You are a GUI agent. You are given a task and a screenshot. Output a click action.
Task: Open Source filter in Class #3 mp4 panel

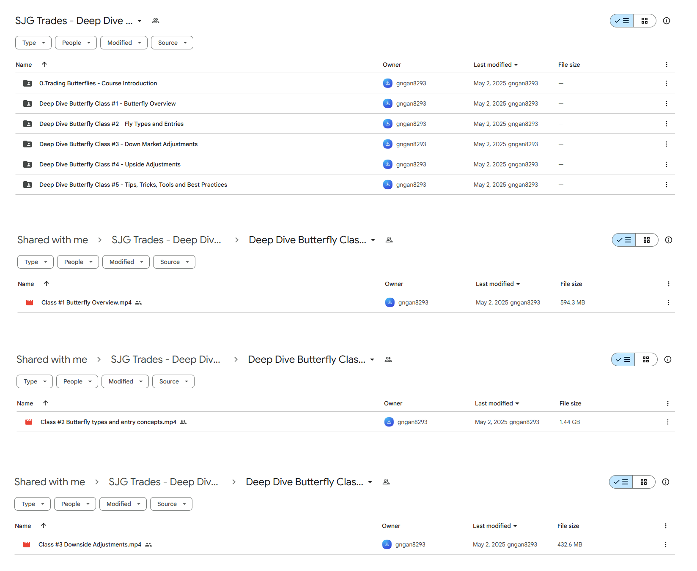tap(171, 504)
